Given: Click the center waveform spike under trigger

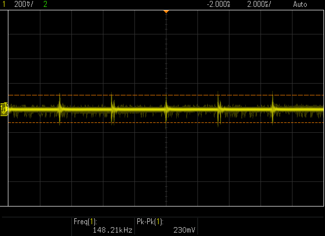Looking at the screenshot, I should [166, 109].
